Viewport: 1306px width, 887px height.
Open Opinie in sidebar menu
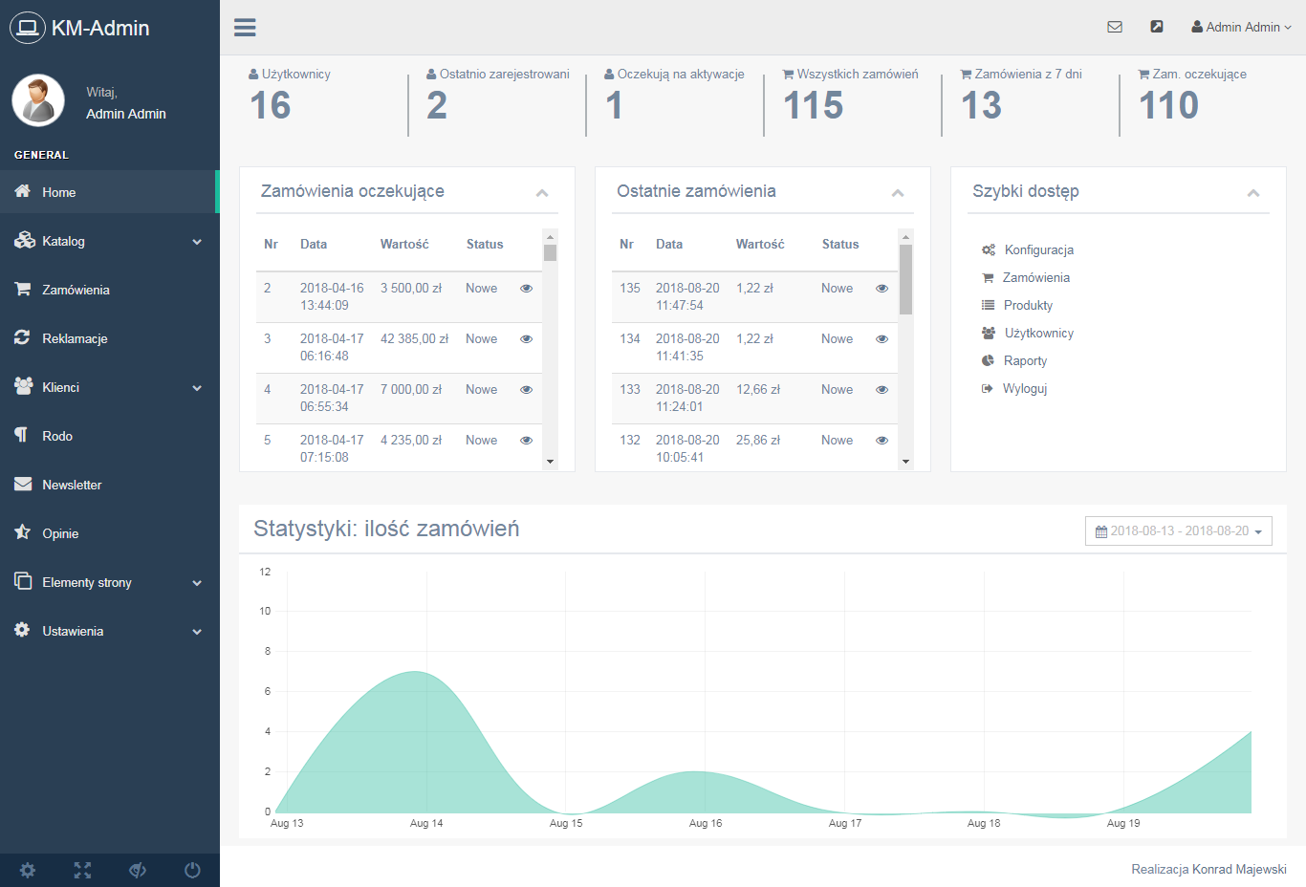click(x=109, y=533)
